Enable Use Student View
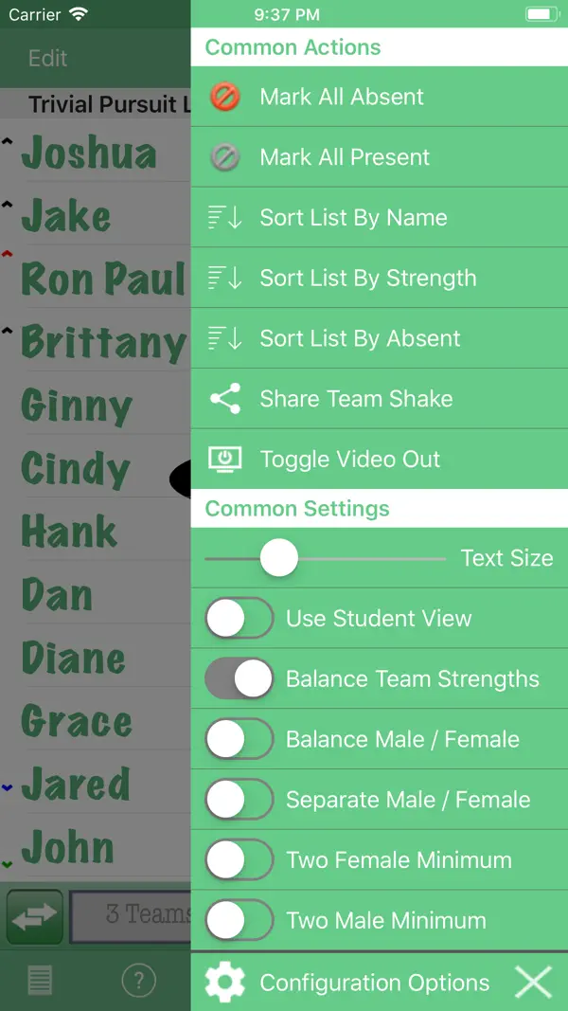568x1011 pixels. tap(238, 618)
